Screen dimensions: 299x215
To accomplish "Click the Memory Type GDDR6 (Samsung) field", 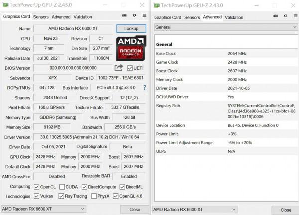I will [x=58, y=117].
